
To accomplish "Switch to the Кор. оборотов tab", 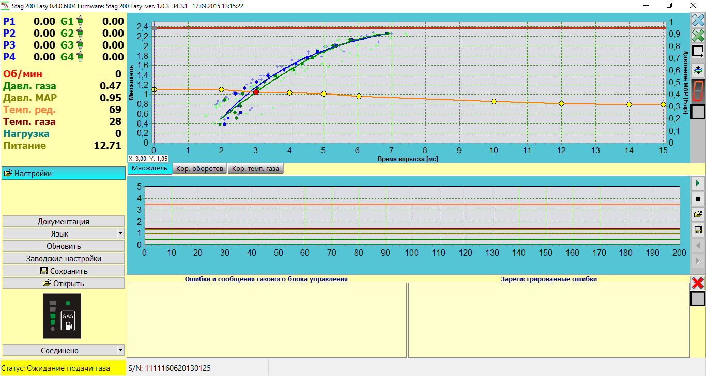I will (x=199, y=169).
